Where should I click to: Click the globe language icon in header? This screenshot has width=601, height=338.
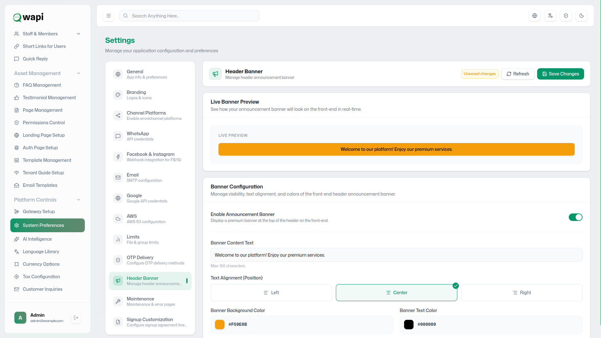click(535, 16)
